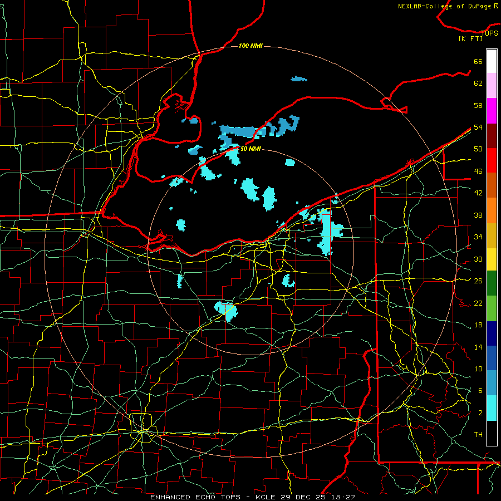The image size is (501, 501).
Task: Click the orange 42 kft color swatch
Action: 492,210
